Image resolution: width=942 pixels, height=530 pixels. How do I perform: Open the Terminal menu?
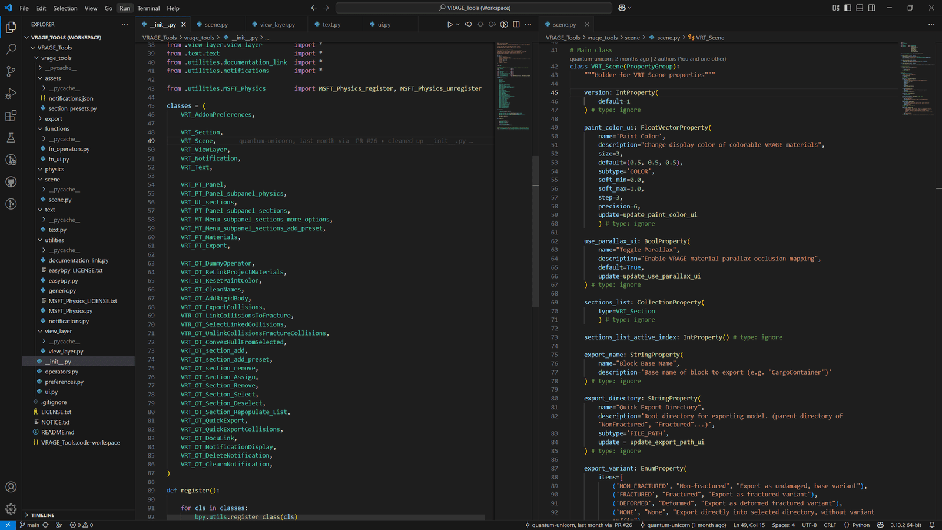click(x=148, y=8)
